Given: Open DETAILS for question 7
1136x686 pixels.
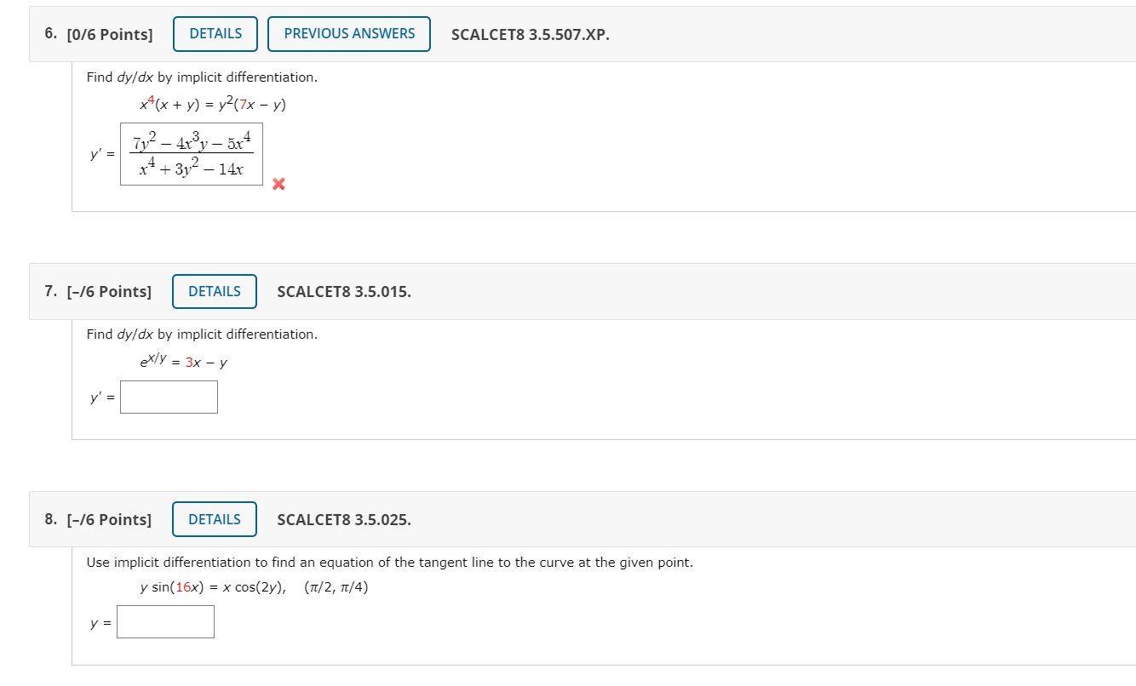Looking at the screenshot, I should pyautogui.click(x=215, y=291).
